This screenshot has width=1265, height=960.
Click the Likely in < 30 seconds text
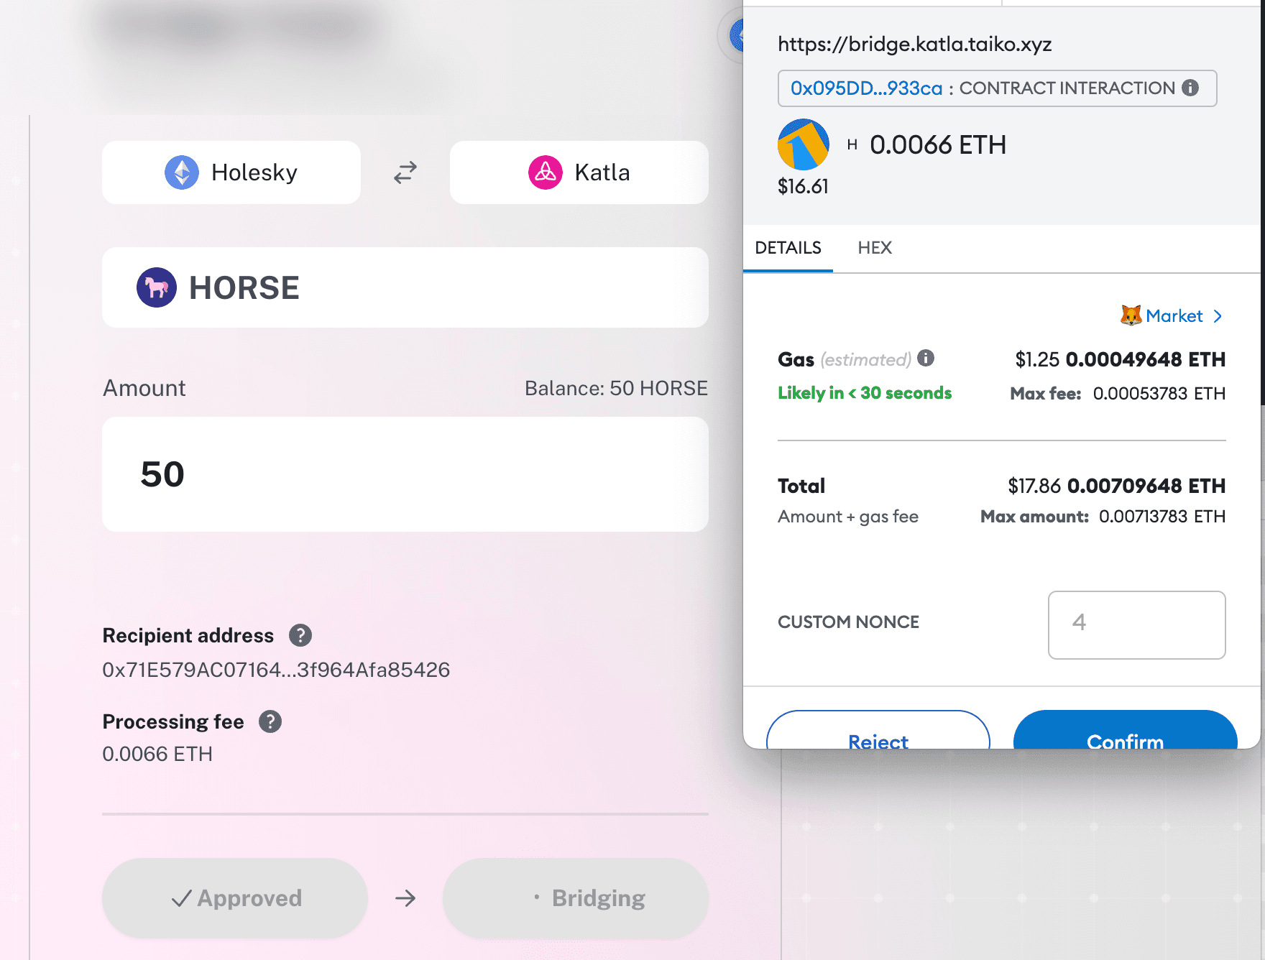point(865,393)
